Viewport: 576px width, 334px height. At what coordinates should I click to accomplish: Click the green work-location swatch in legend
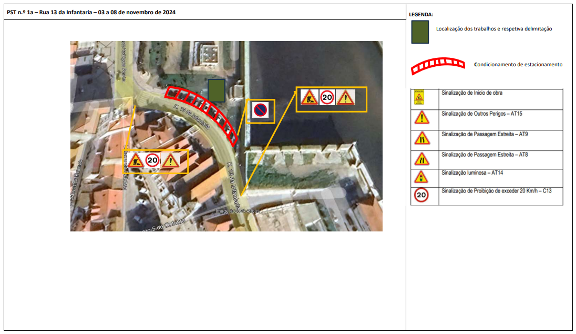(420, 32)
